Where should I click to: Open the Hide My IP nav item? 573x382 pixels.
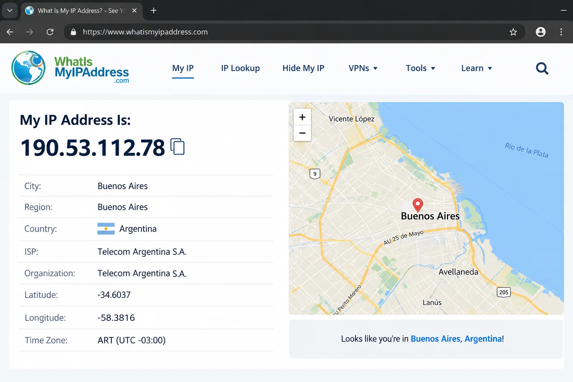pos(303,68)
